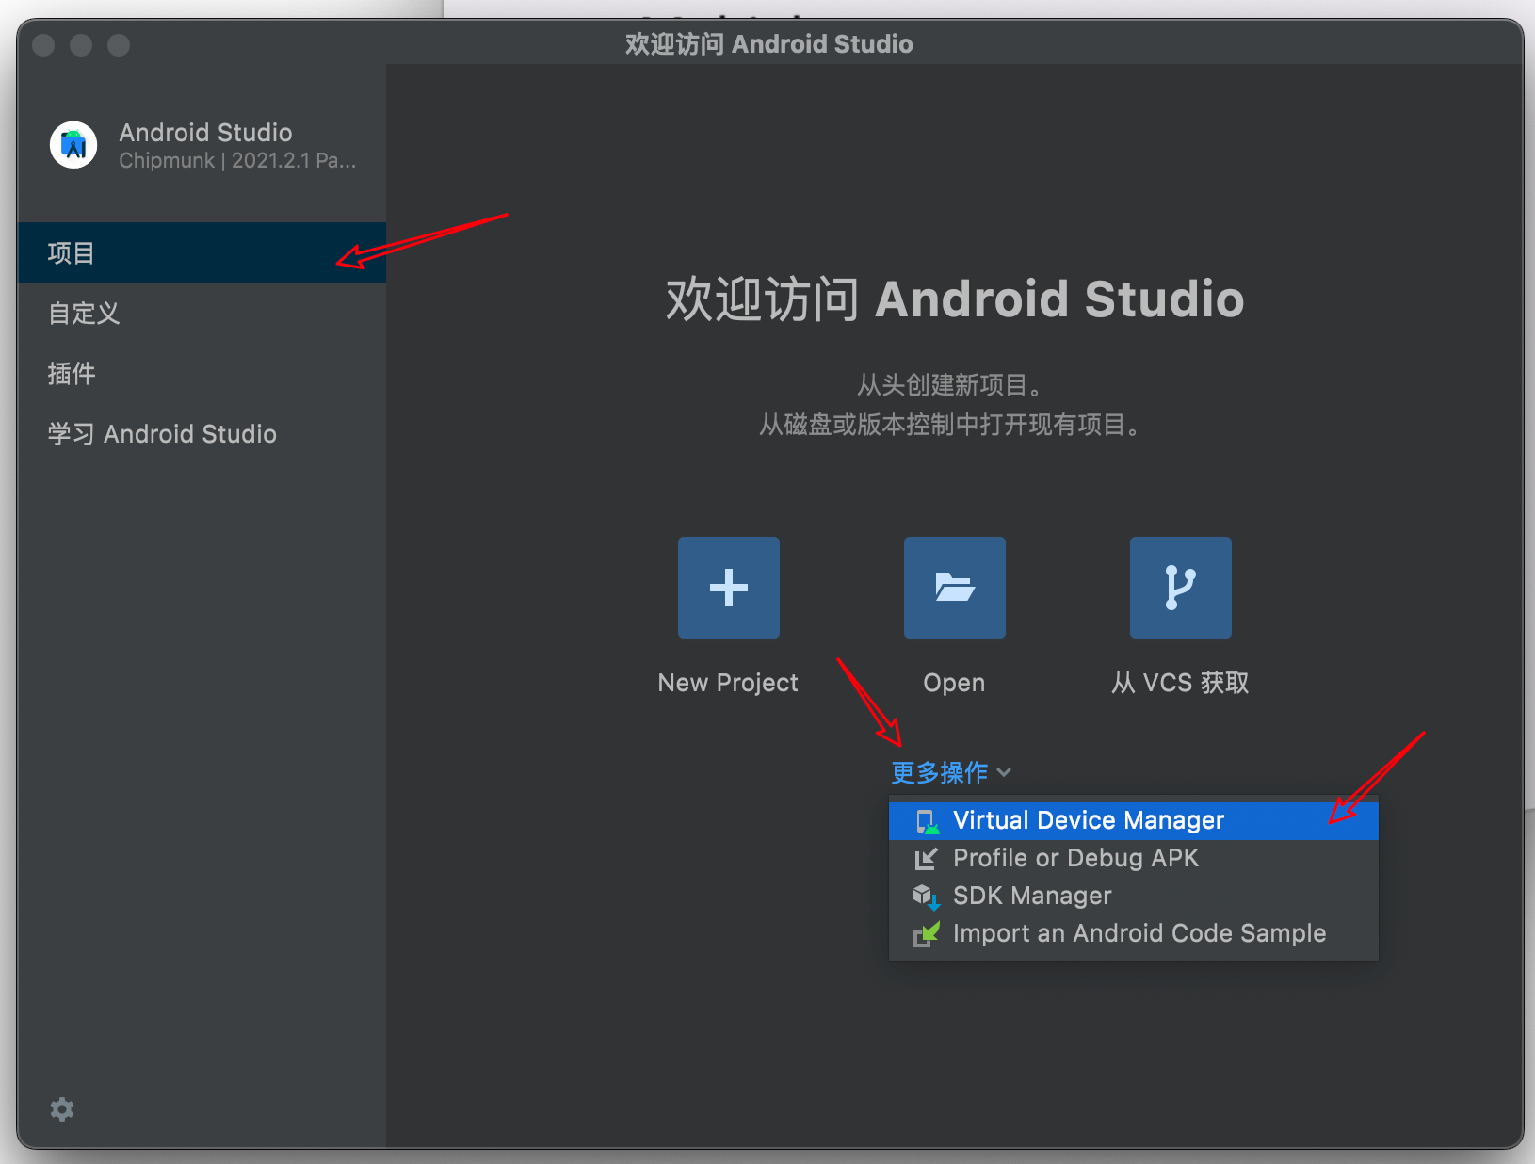Open the settings gear in sidebar

[62, 1109]
